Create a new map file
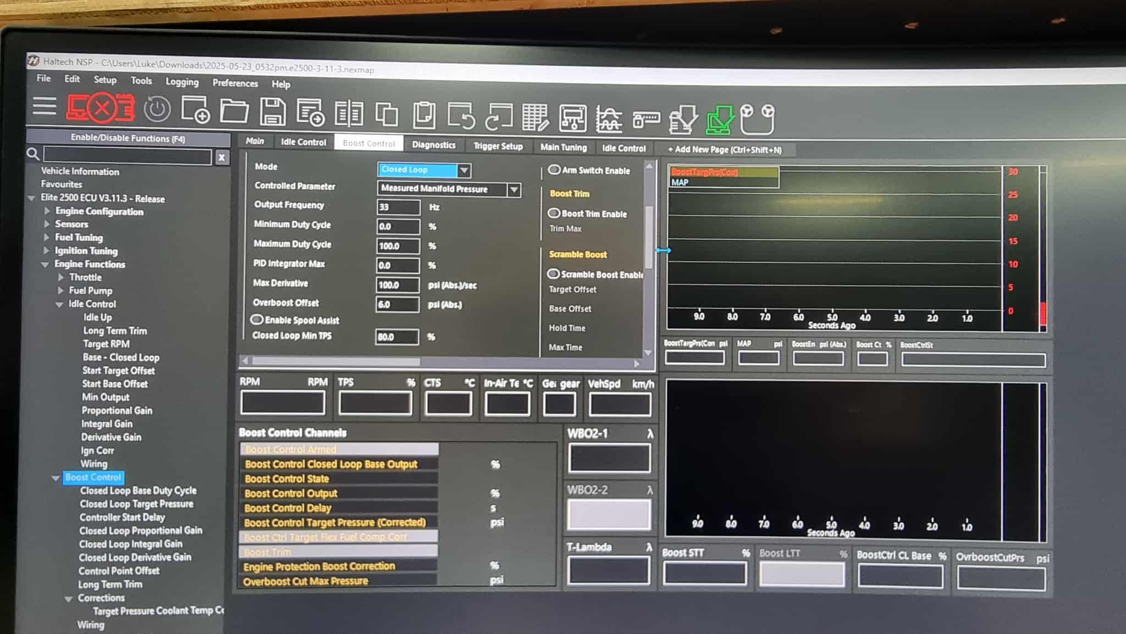This screenshot has width=1126, height=634. coord(196,110)
